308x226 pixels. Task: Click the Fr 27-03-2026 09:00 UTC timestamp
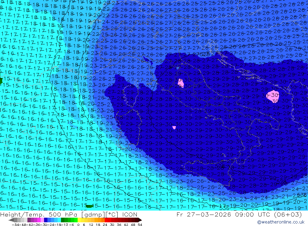[239, 214]
